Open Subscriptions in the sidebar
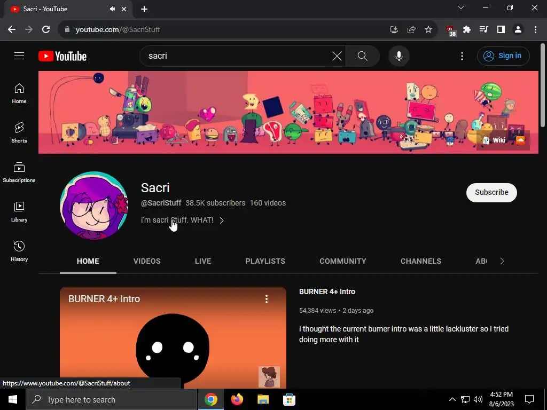Viewport: 547px width, 410px height. pos(19,172)
